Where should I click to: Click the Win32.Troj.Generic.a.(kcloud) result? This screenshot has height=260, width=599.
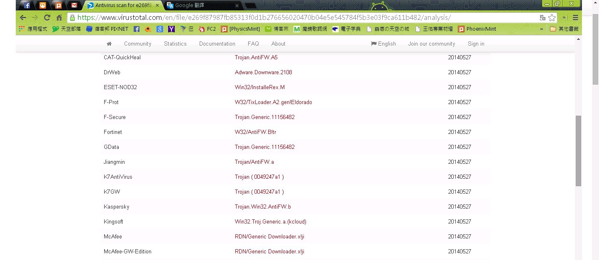[271, 221]
